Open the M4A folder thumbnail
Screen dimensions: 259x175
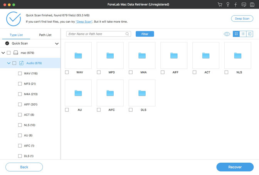click(x=142, y=56)
